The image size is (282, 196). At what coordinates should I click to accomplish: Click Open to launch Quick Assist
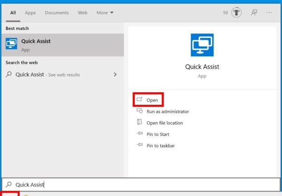coord(148,100)
